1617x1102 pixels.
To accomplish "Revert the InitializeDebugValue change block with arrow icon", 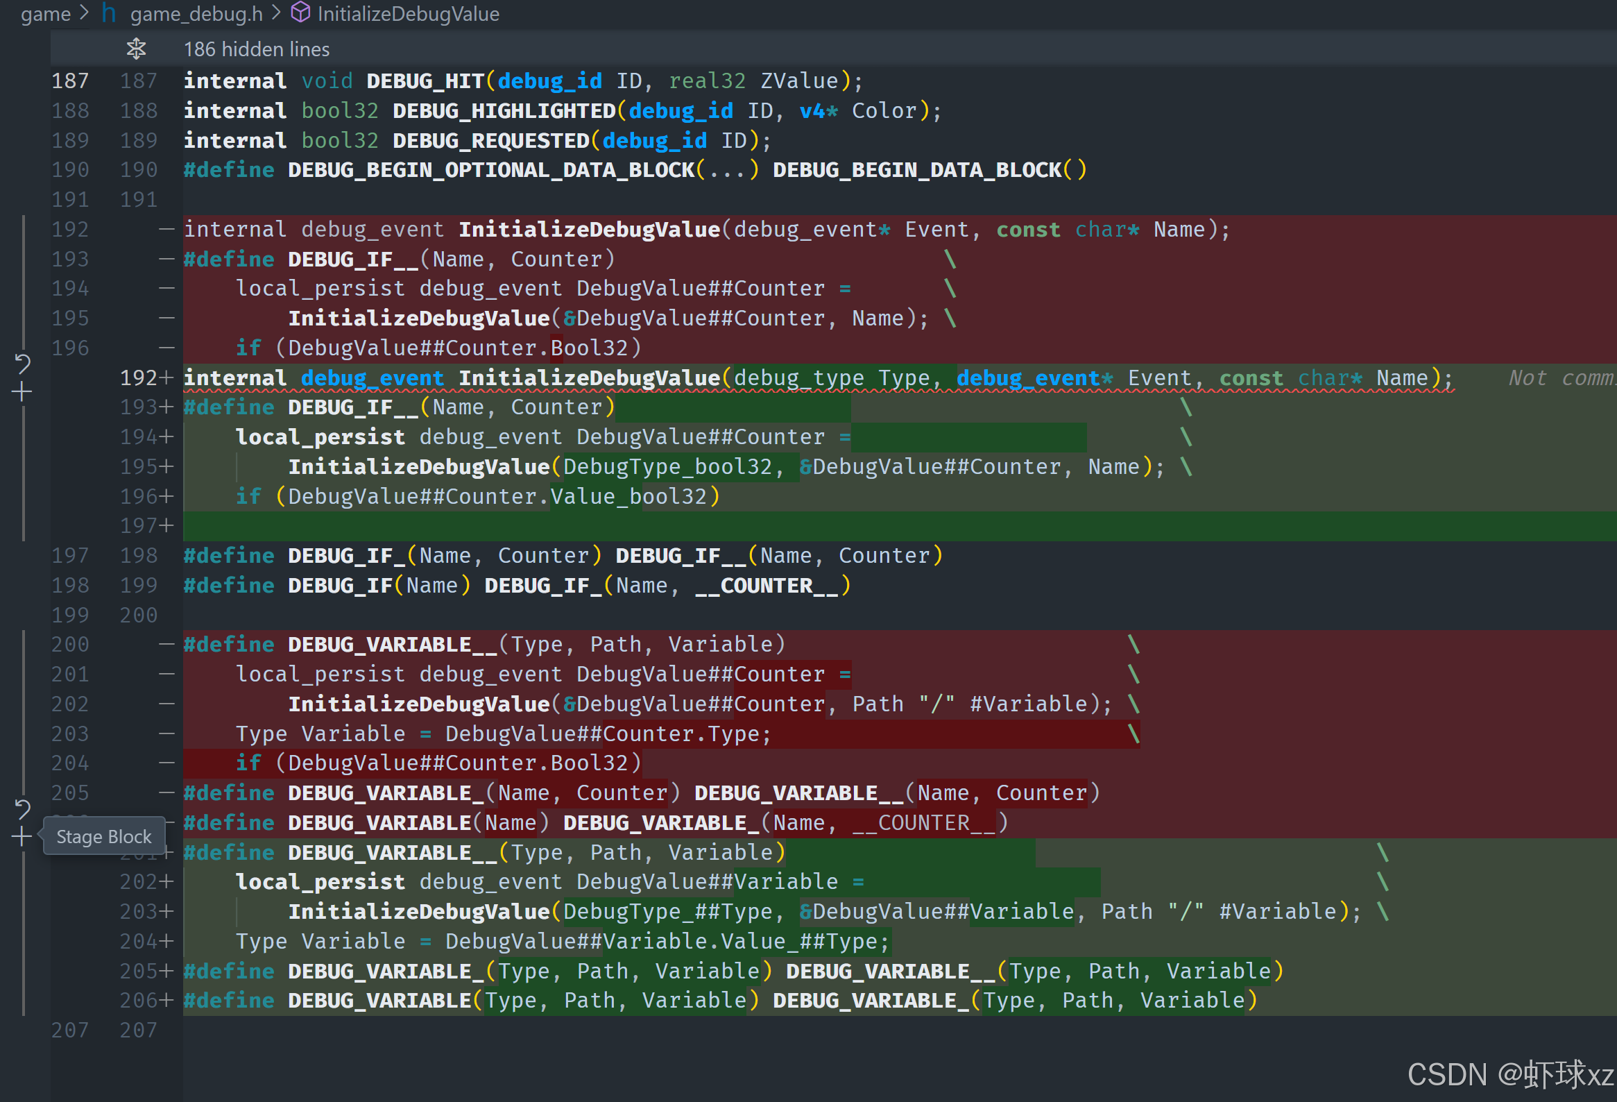I will (x=22, y=363).
